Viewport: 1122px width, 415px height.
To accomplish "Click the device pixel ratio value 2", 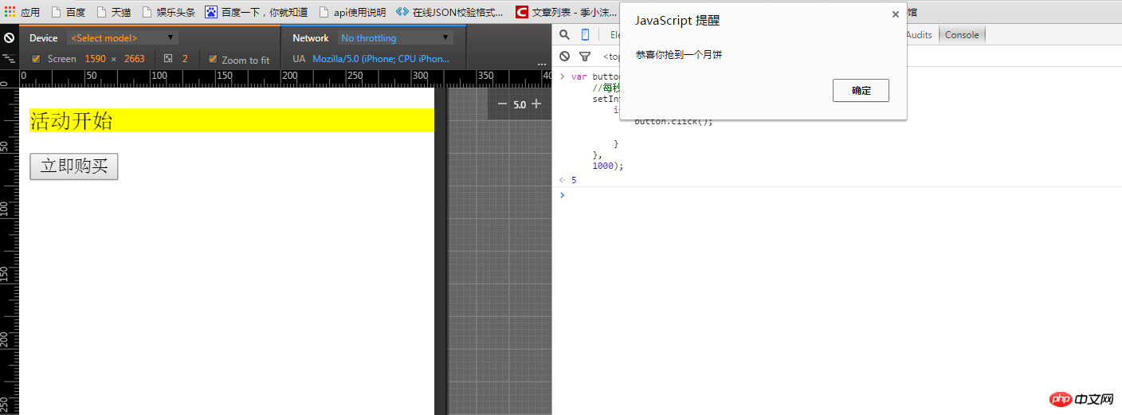I will pyautogui.click(x=185, y=59).
